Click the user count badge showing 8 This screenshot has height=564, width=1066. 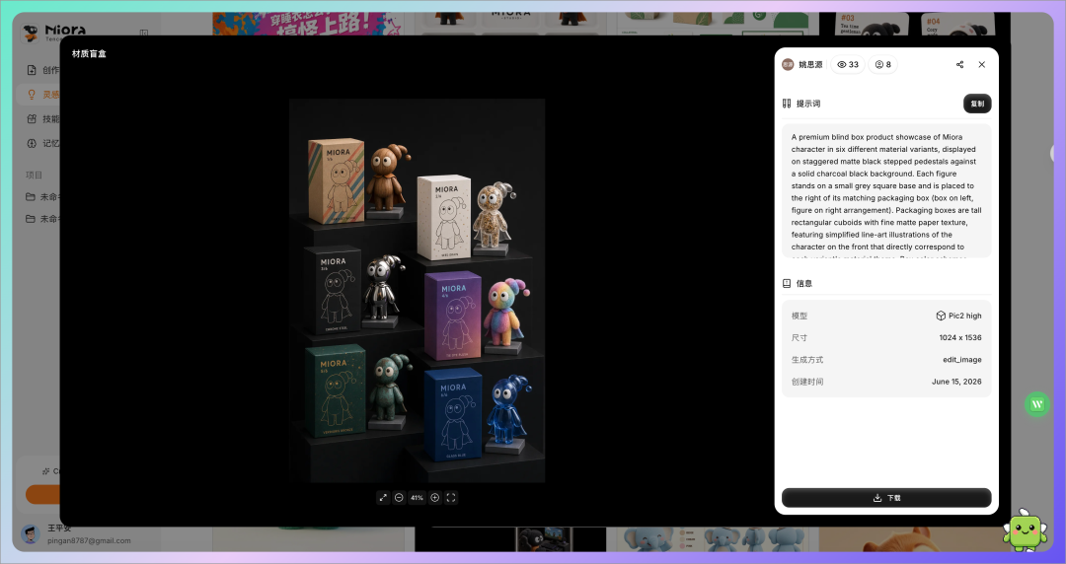click(x=882, y=64)
